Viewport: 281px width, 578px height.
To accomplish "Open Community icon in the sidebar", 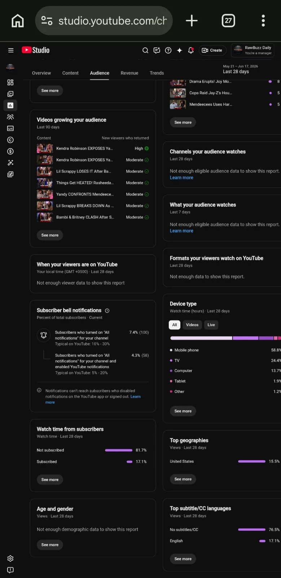I will pos(10,117).
